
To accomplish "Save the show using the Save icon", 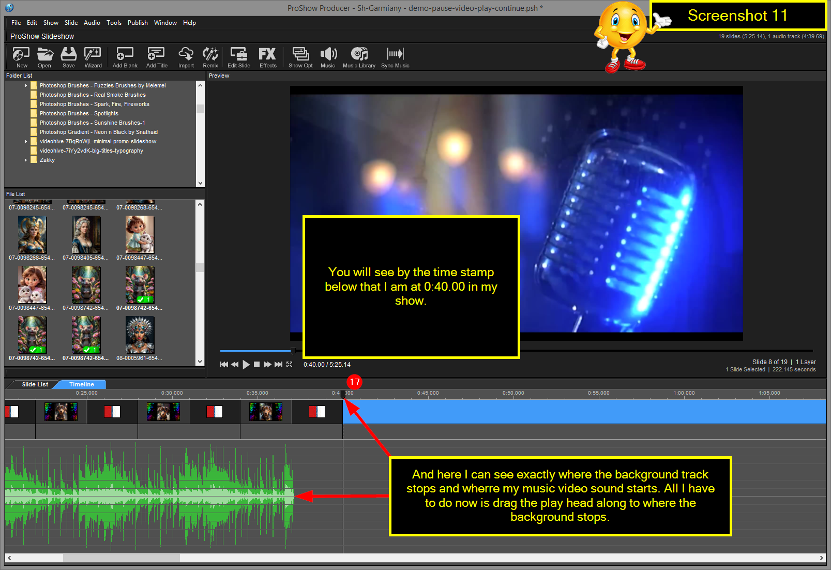I will click(x=68, y=57).
